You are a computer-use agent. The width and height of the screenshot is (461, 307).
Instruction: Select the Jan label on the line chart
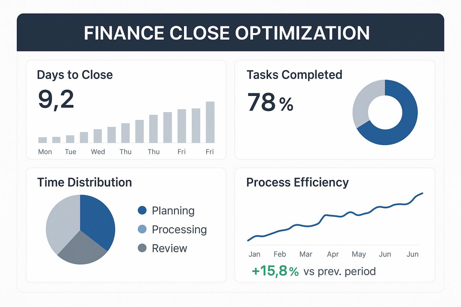tap(254, 255)
